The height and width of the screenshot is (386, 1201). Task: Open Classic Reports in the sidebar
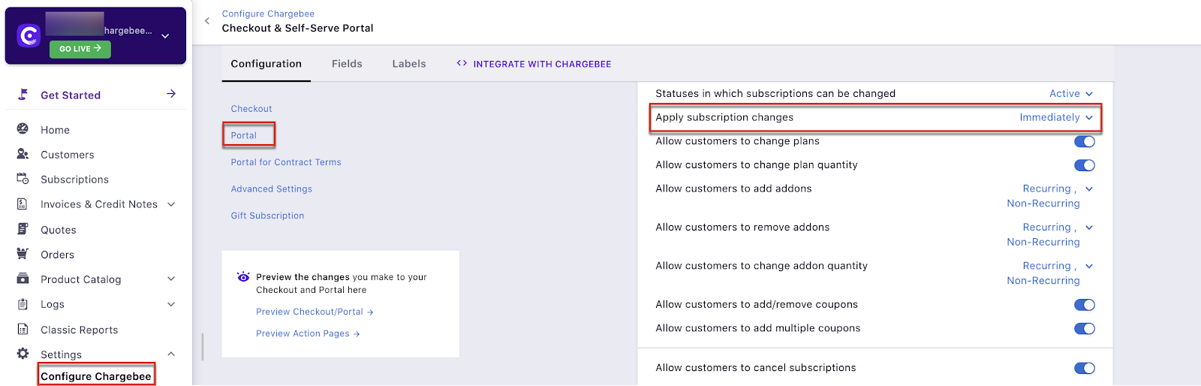click(x=79, y=330)
